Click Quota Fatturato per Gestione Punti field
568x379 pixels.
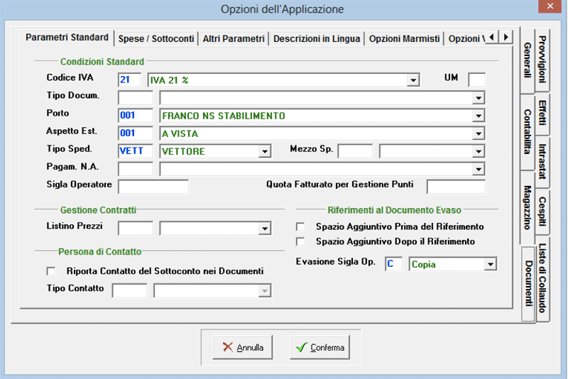point(456,187)
